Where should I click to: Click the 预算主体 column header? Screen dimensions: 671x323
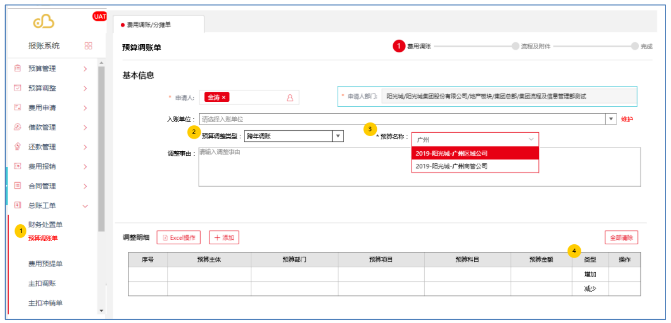(x=209, y=260)
